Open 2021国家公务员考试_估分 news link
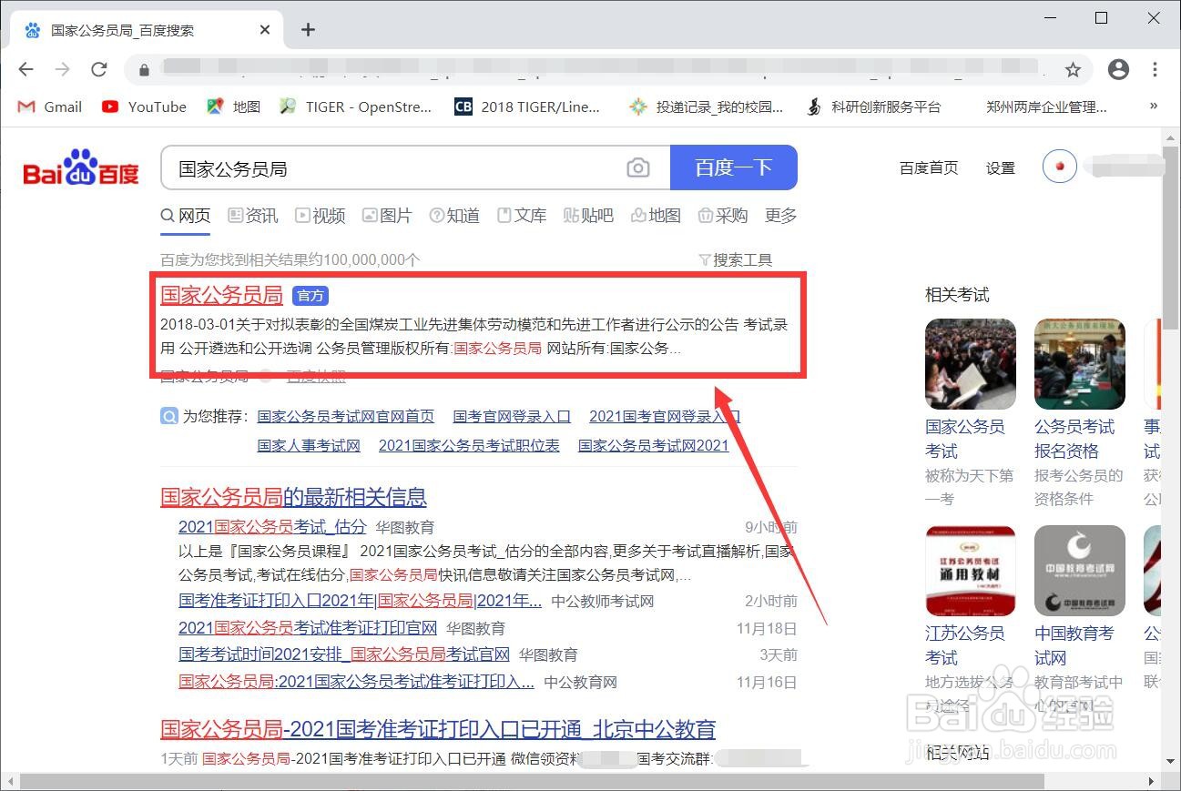The width and height of the screenshot is (1181, 791). 272,527
